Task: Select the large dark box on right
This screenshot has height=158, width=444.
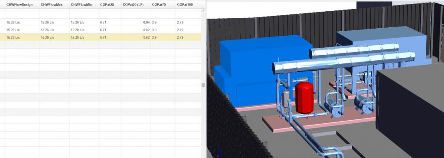Action: (x=411, y=113)
